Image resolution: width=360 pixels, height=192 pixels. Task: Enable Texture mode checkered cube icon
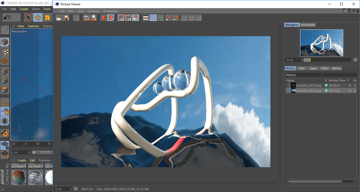5,51
